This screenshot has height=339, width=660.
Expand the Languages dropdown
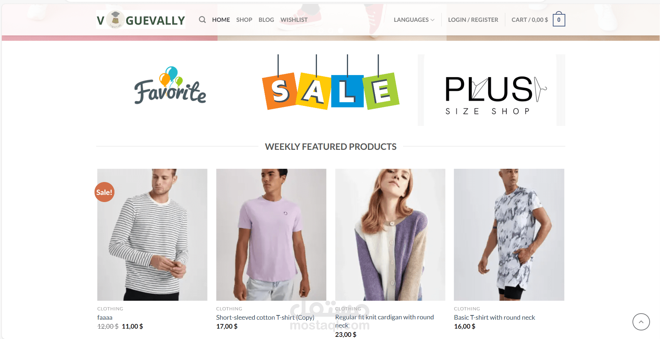[414, 20]
